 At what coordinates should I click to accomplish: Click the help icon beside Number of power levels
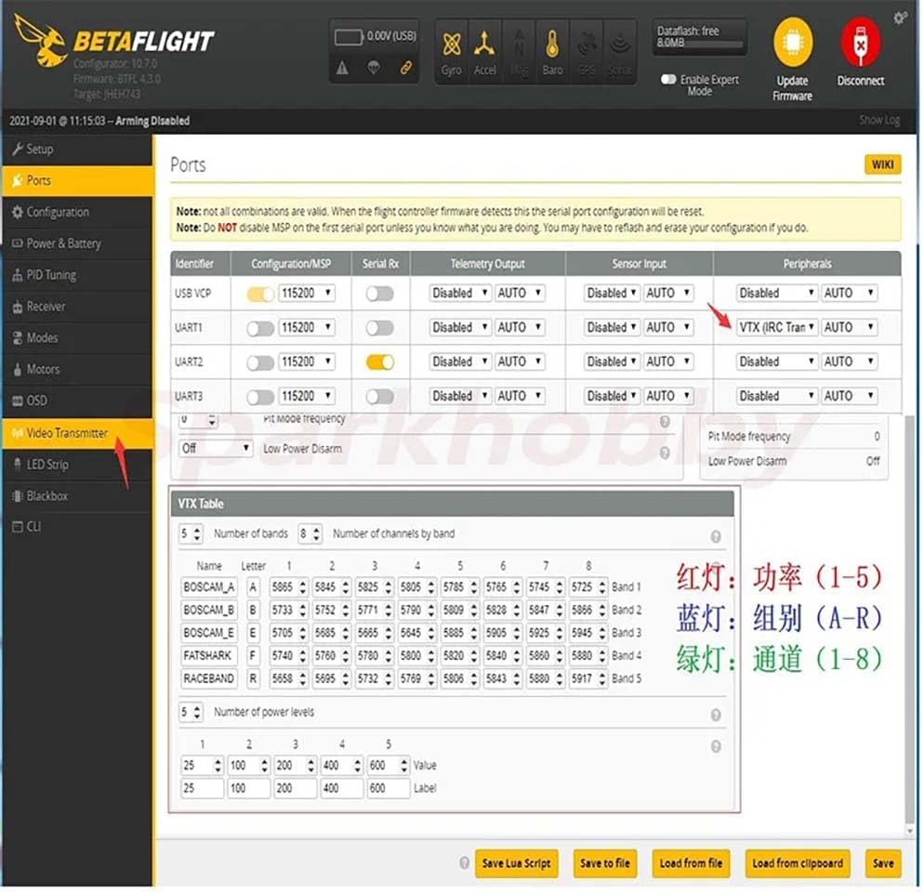pyautogui.click(x=716, y=715)
